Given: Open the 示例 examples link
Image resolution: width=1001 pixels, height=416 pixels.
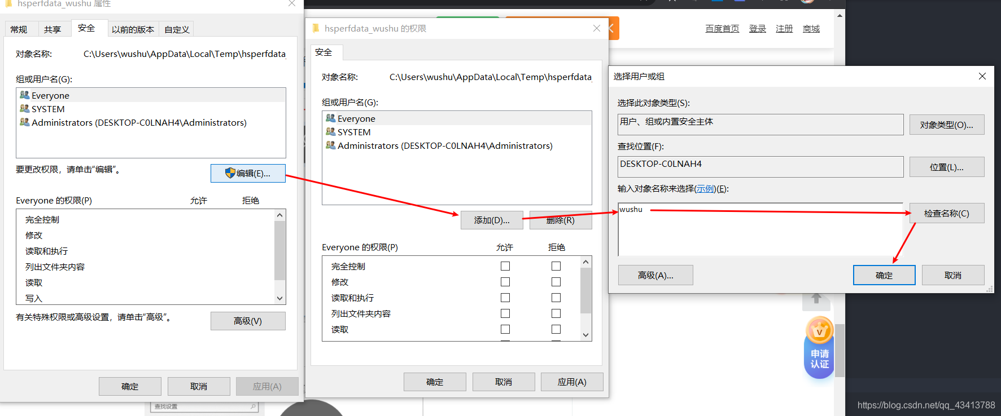Looking at the screenshot, I should point(705,189).
